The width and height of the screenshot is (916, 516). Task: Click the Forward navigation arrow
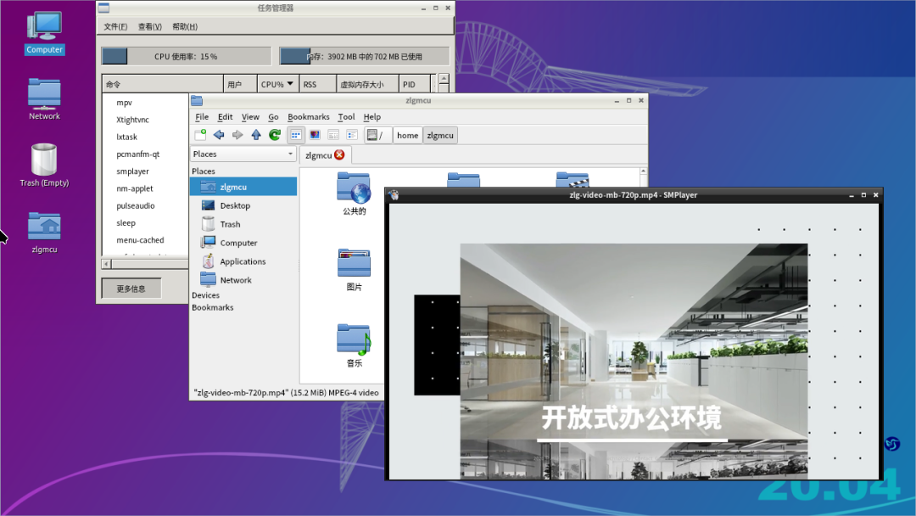[237, 134]
